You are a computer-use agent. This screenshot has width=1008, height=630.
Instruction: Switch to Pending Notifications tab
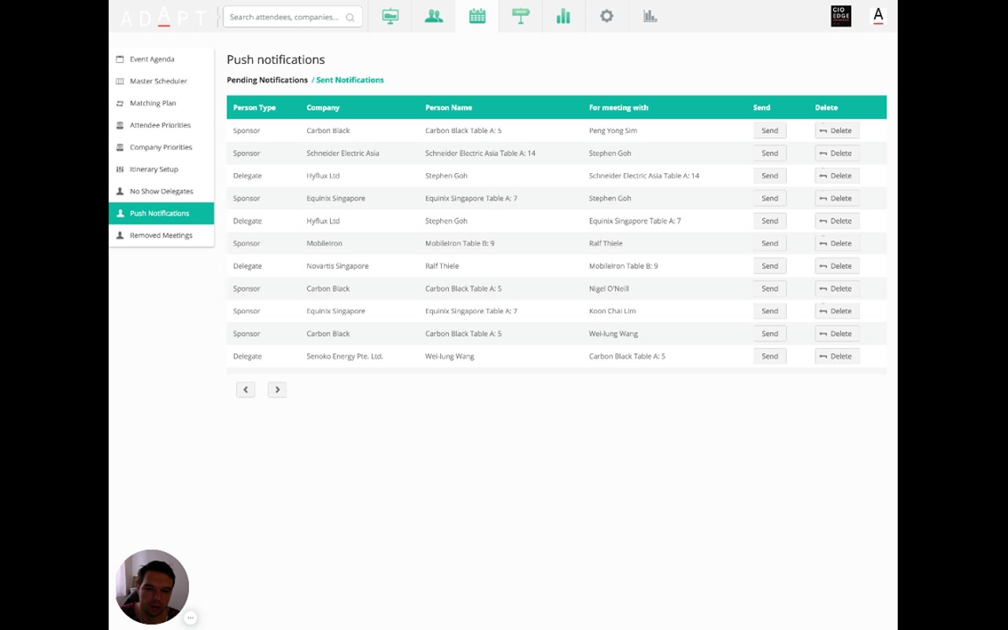(267, 80)
